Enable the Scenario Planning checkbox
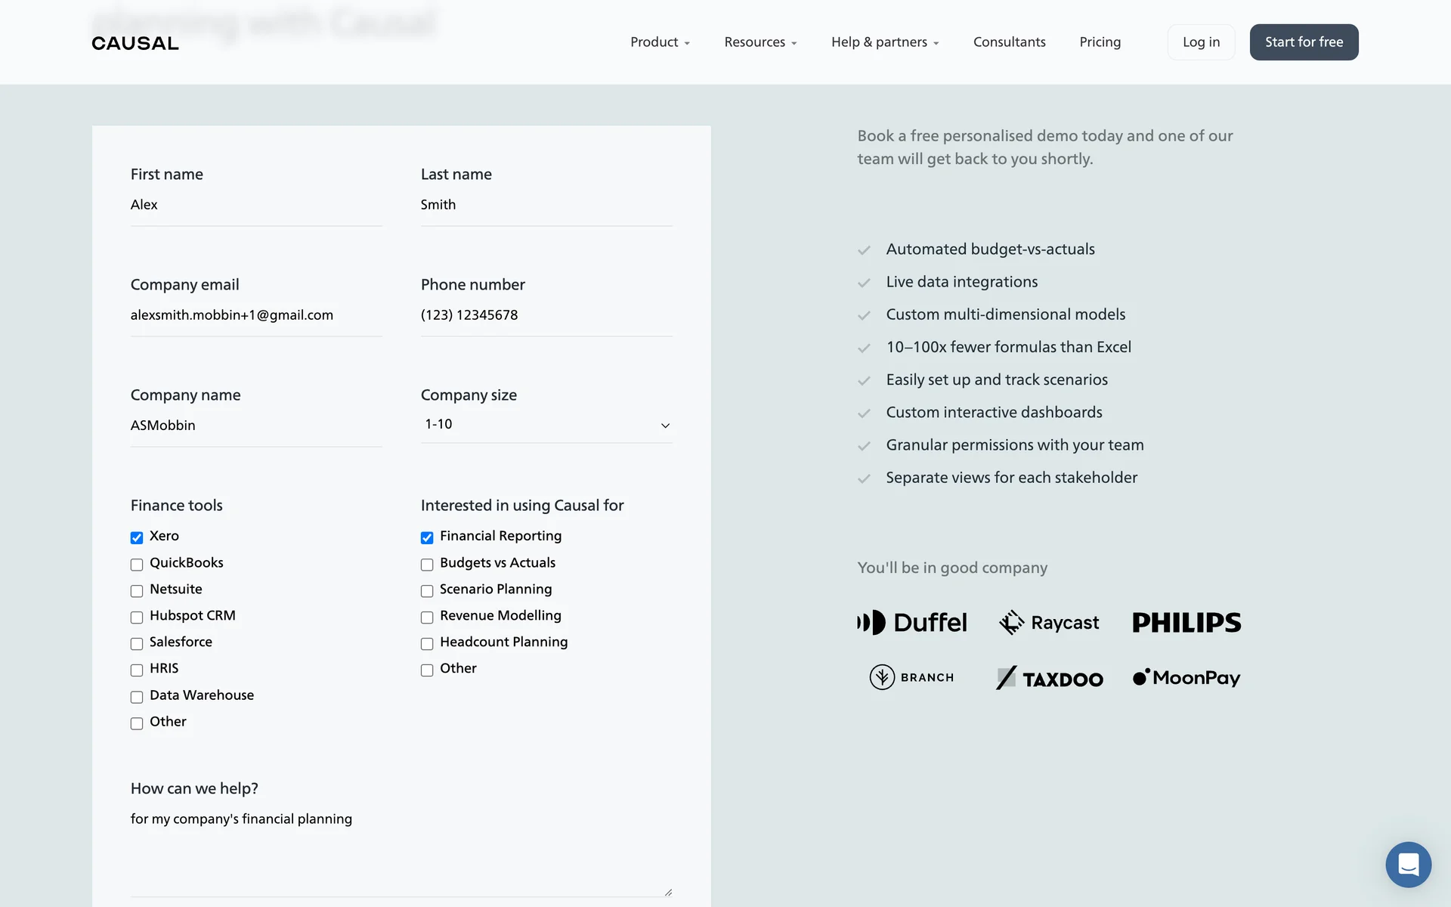Screen dimensions: 1451x907 click(x=427, y=591)
